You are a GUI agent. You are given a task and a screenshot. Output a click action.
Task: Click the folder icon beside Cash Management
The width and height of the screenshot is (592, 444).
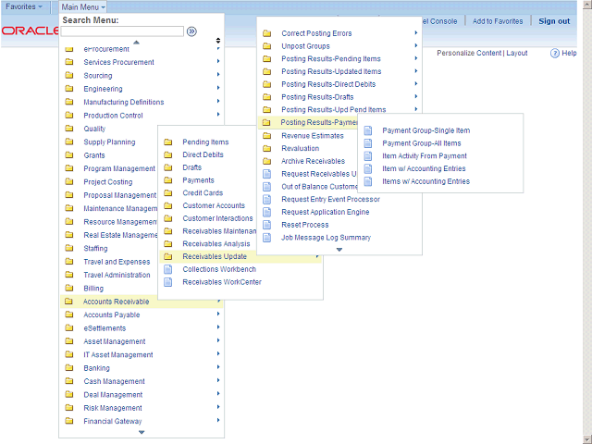(69, 381)
